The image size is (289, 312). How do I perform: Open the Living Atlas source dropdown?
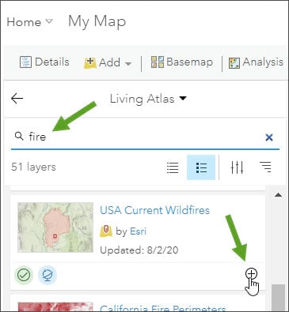148,99
